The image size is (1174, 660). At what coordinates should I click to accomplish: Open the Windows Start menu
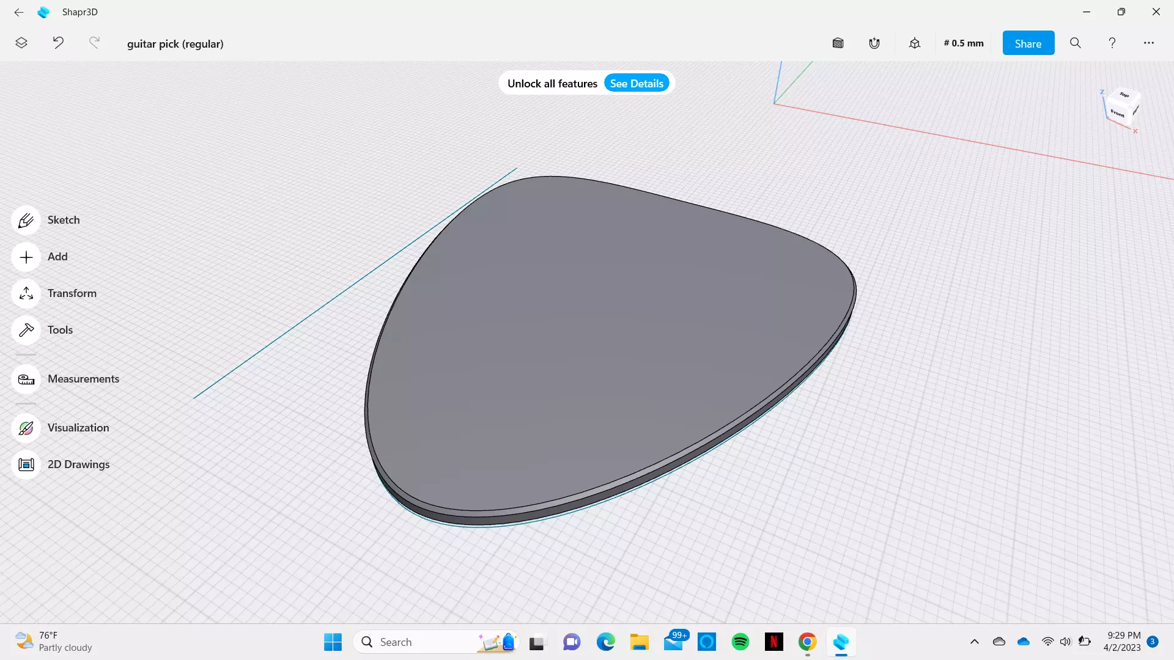tap(333, 642)
